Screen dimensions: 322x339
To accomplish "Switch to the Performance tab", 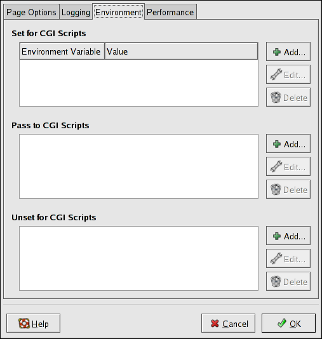I will pos(170,12).
